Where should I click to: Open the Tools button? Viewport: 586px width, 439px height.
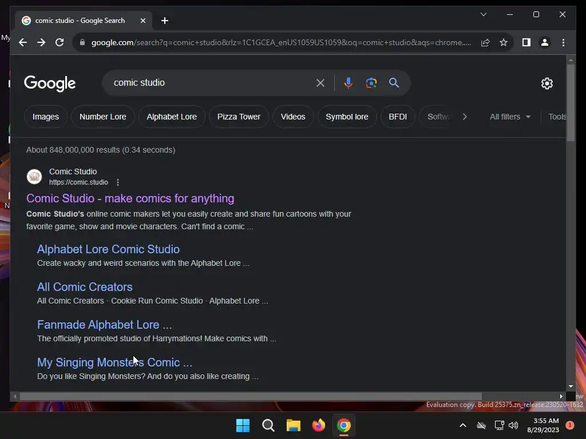(x=557, y=117)
